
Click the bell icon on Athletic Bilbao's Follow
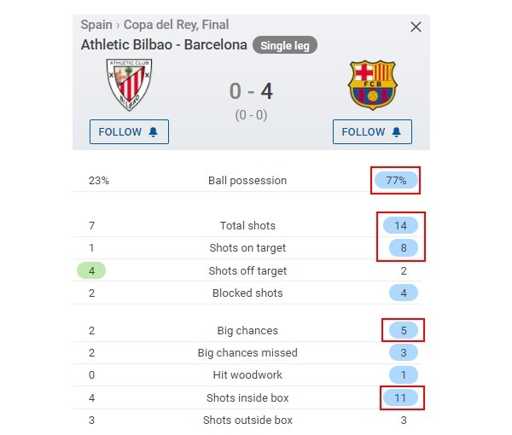153,132
